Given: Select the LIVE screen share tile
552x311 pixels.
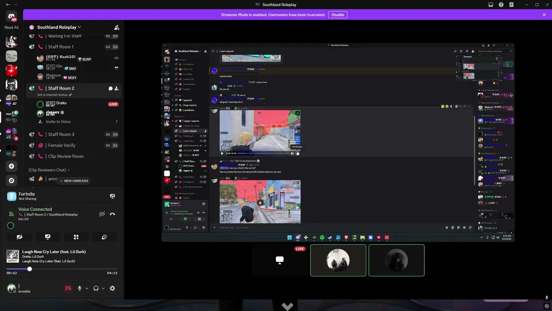Looking at the screenshot, I should coord(279,260).
